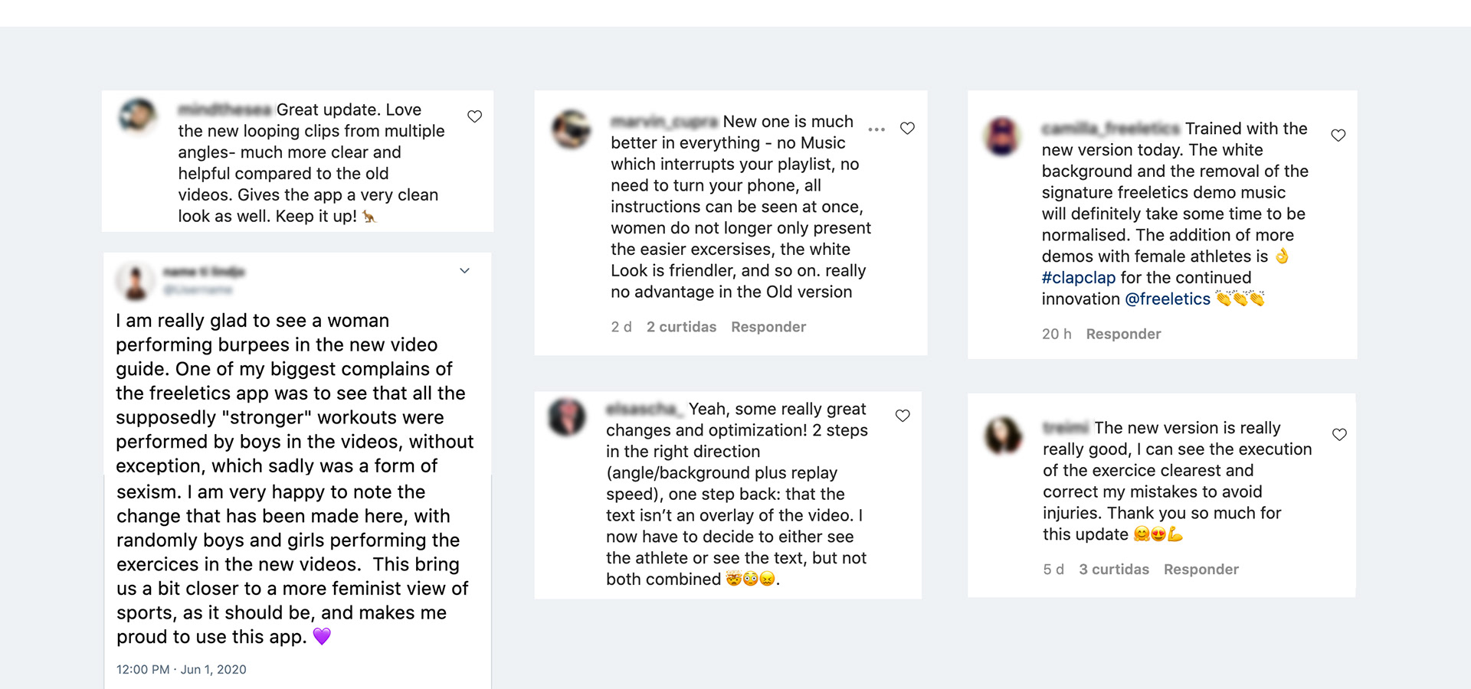Open avatar beside "Yeah, some really great changes"

(567, 417)
